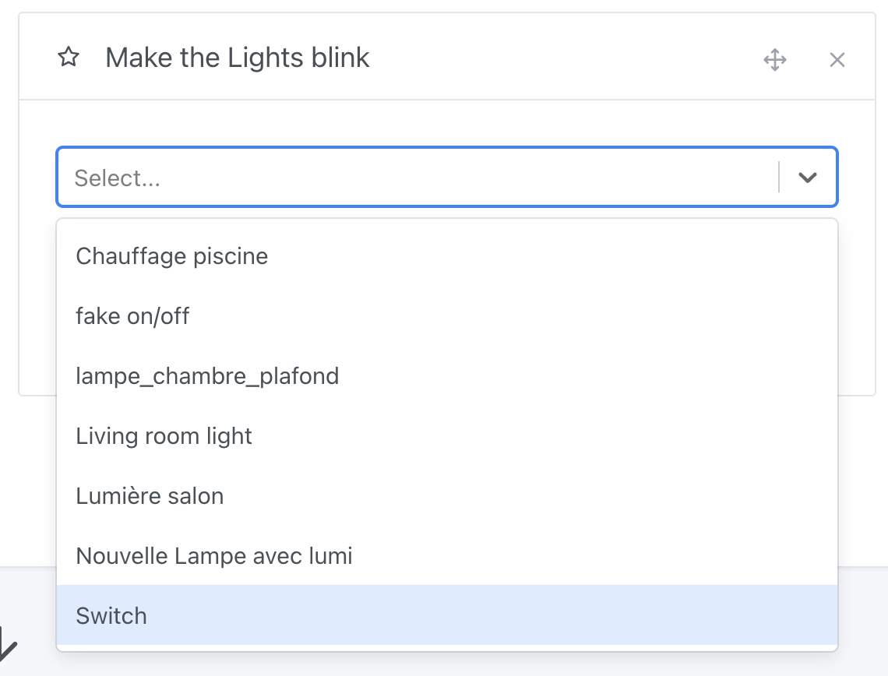888x676 pixels.
Task: Click the star icon to favorite this automation
Action: coord(69,57)
